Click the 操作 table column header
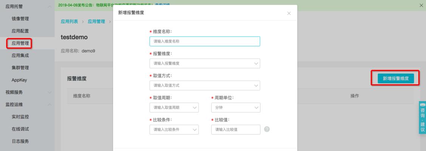The image size is (426, 151). point(355,96)
